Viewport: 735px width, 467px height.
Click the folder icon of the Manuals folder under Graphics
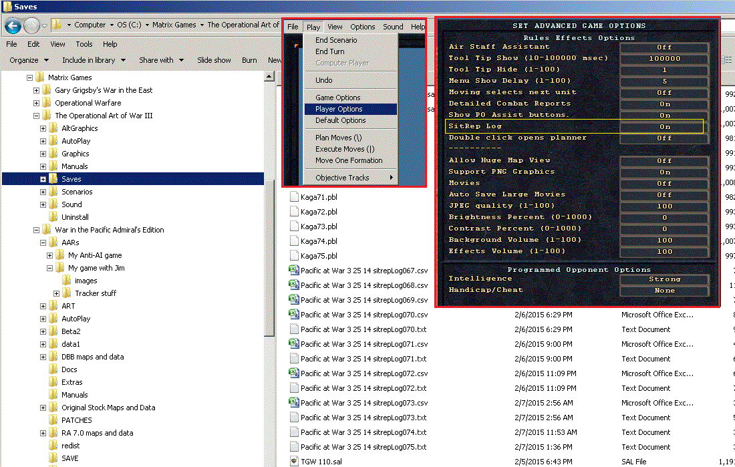tap(53, 166)
